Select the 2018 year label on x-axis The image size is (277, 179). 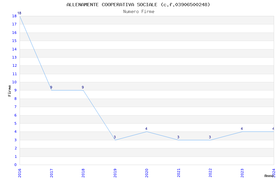(x=83, y=173)
